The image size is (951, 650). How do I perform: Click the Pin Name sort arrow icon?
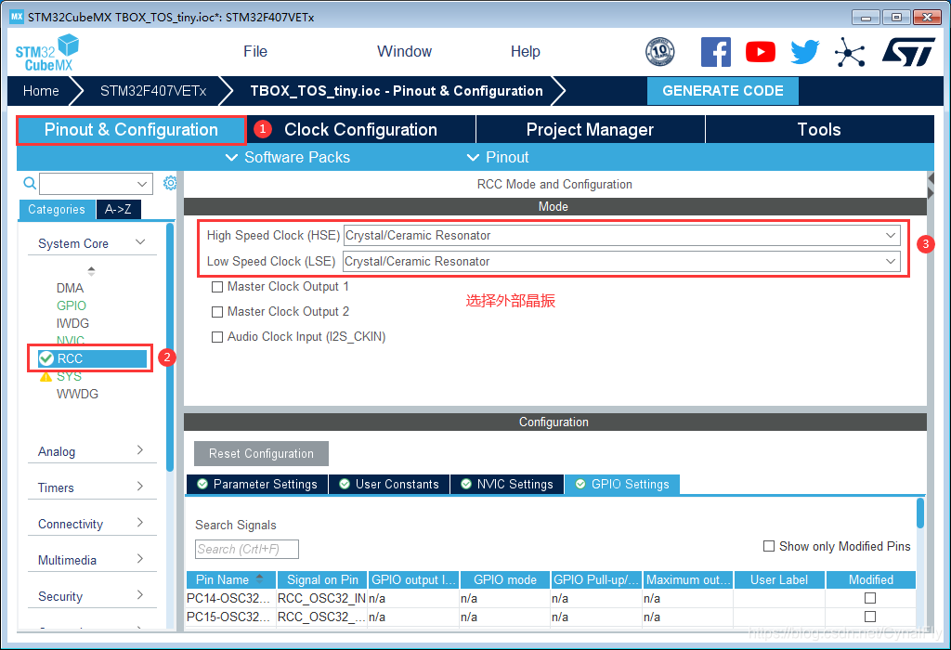[260, 579]
